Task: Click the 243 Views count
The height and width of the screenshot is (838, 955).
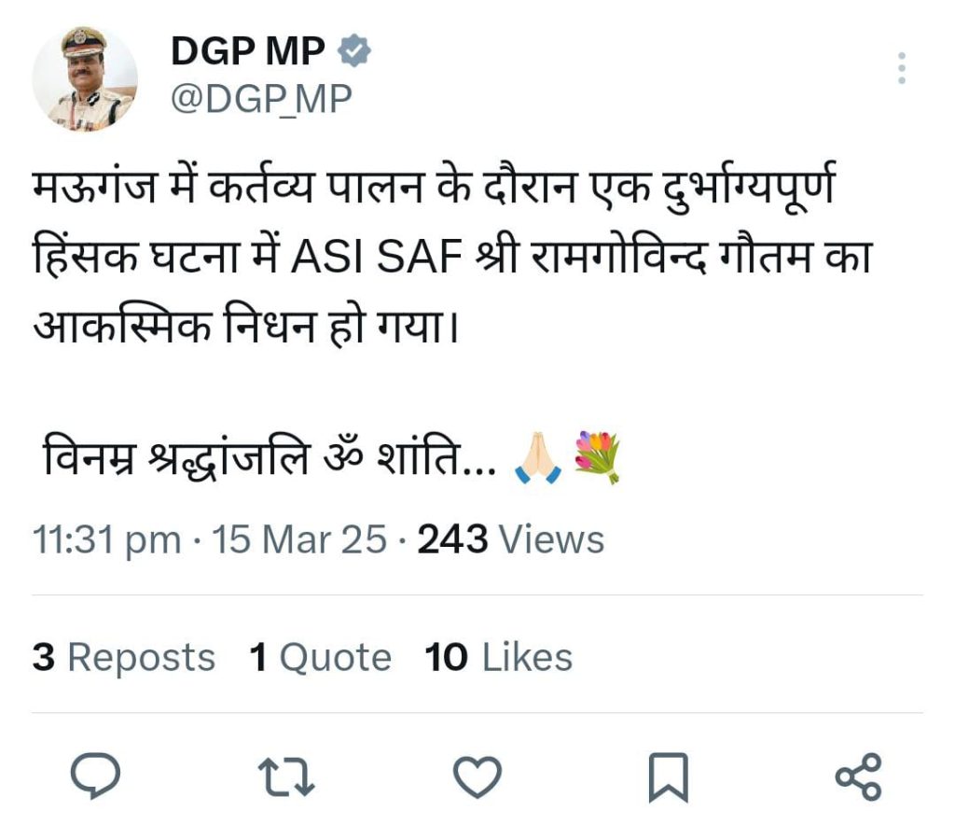Action: click(x=510, y=539)
